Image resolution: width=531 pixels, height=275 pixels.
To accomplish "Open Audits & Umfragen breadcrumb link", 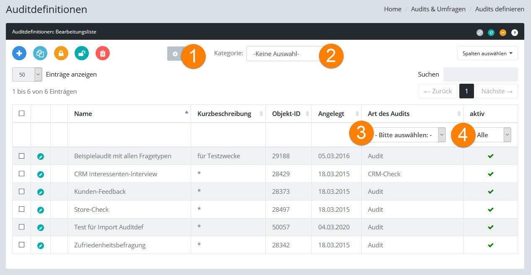I will pyautogui.click(x=438, y=9).
